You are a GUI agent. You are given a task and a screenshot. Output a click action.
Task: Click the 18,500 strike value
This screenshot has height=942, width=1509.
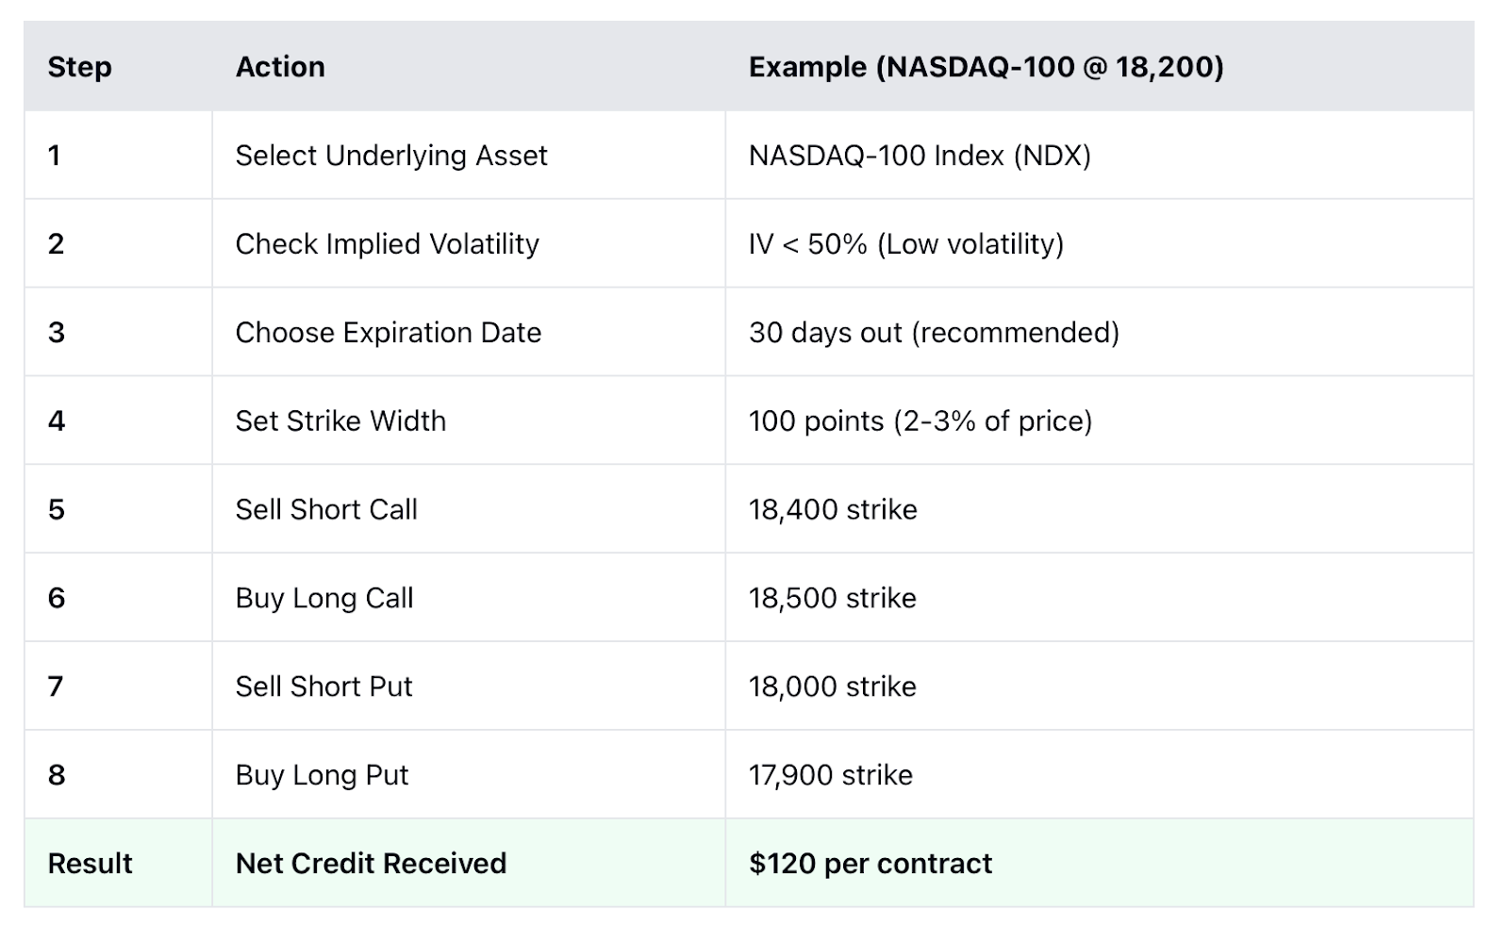click(x=833, y=598)
